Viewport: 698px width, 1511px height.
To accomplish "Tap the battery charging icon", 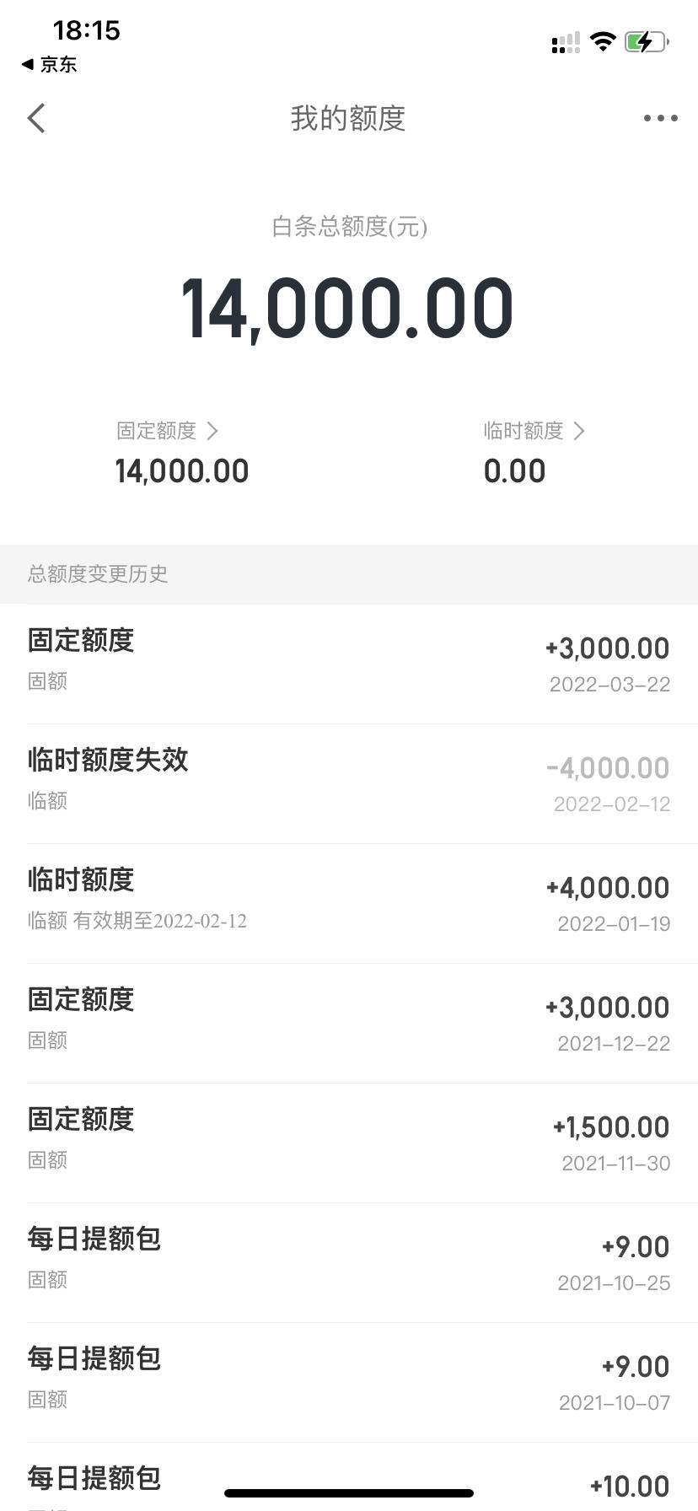I will (647, 42).
